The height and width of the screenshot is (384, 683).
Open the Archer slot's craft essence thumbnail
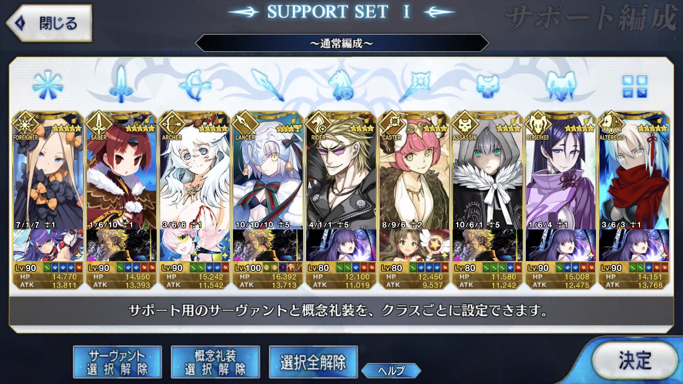194,245
